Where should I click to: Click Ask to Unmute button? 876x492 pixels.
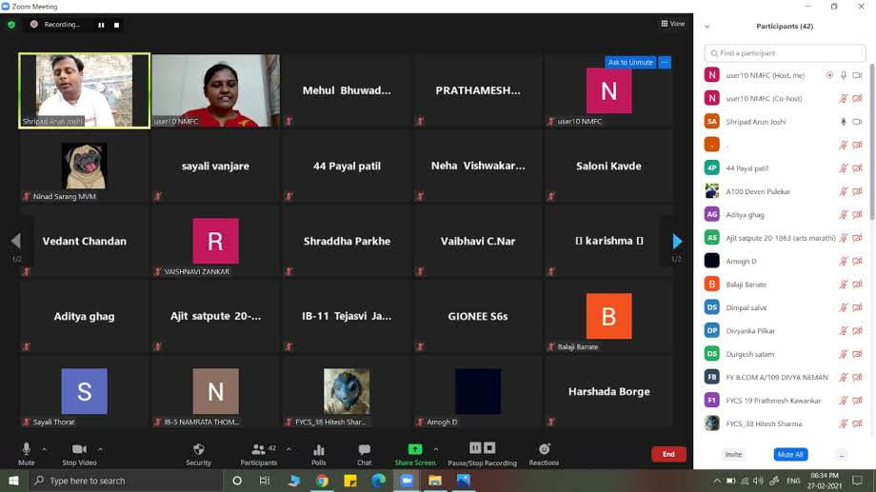(x=629, y=63)
